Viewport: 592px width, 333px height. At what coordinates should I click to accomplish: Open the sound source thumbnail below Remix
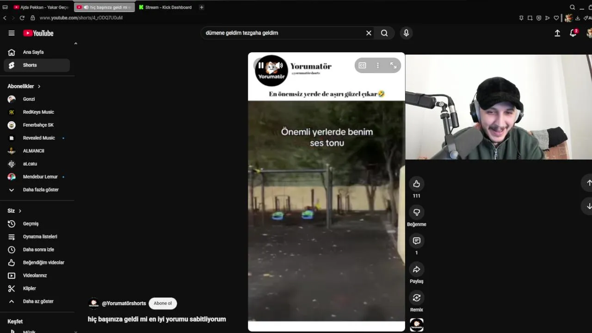coord(416,325)
